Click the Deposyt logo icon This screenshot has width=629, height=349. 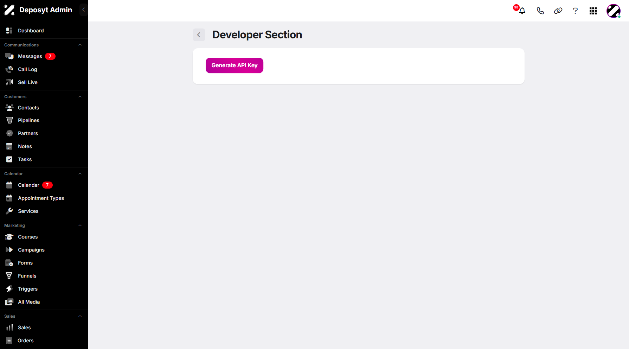9,10
